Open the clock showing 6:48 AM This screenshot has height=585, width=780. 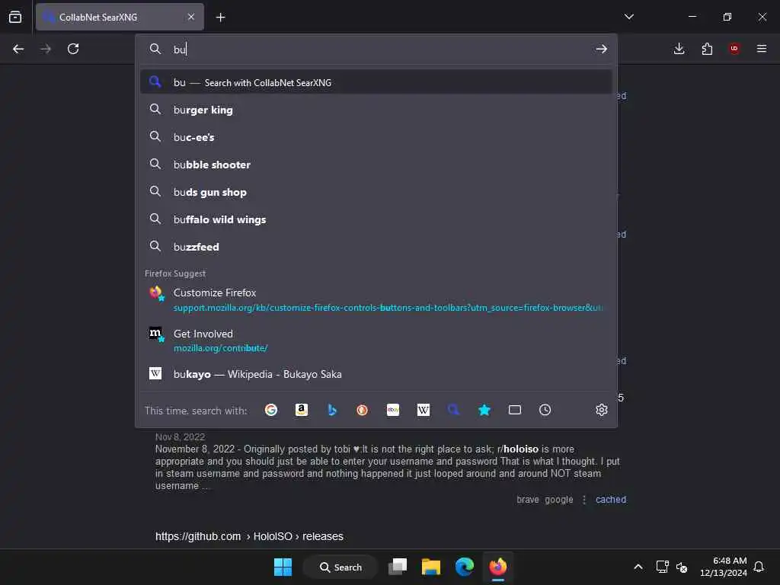724,567
